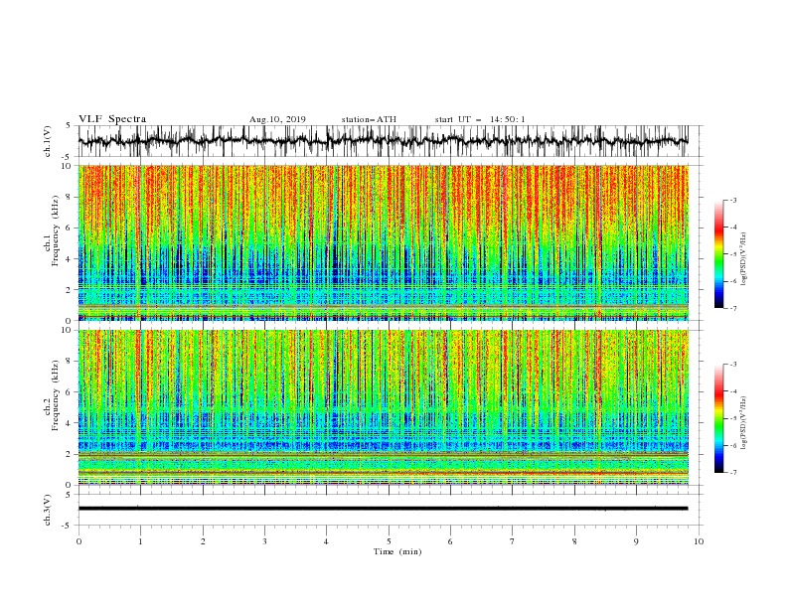Click the ch.2 color bar "log(PSD)(V²/Hz)" label
The height and width of the screenshot is (608, 787).
(744, 423)
